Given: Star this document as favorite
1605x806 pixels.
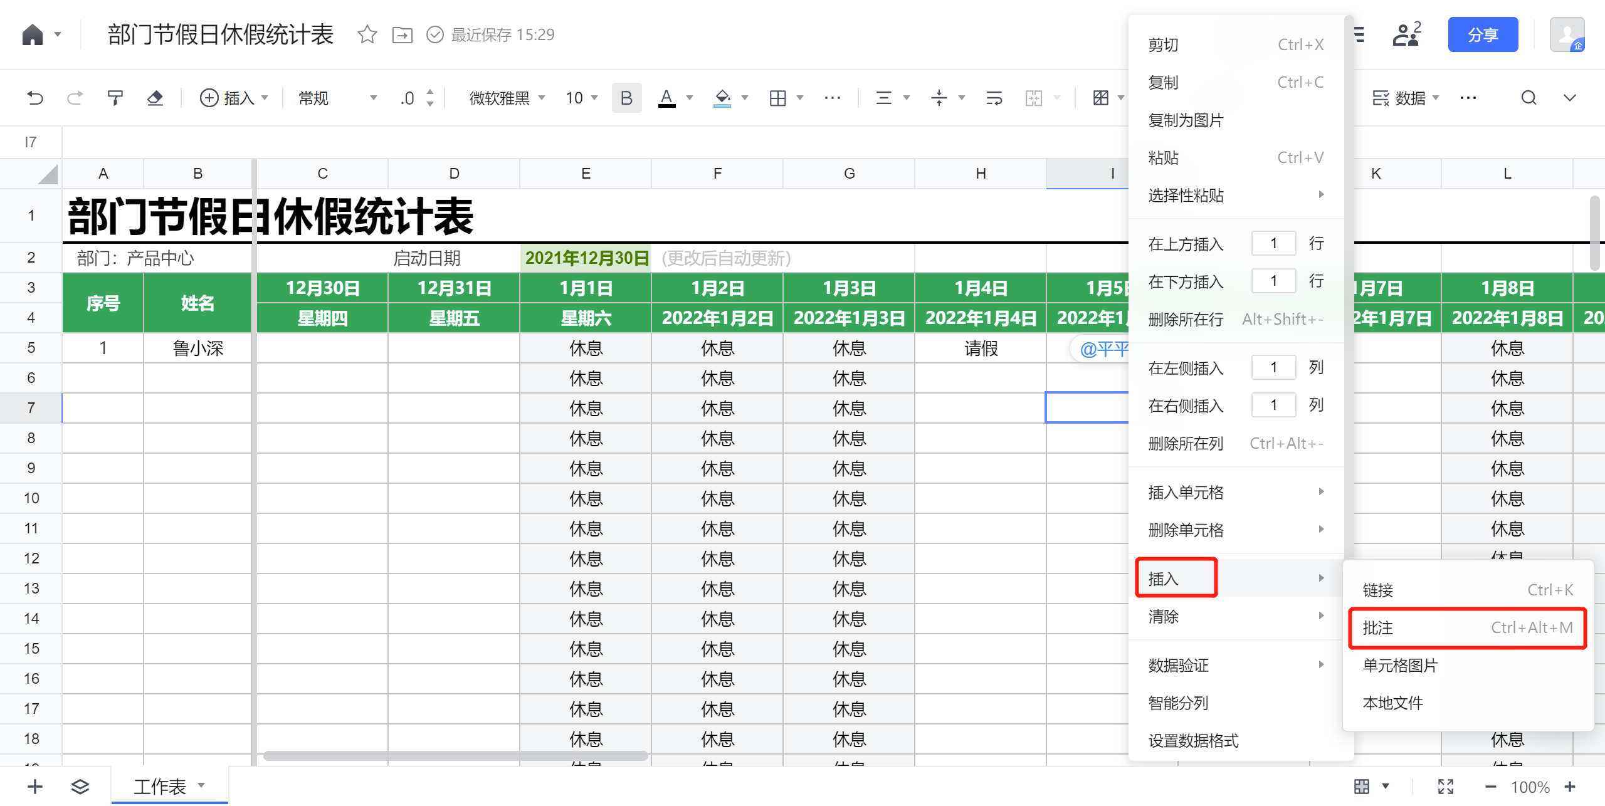Looking at the screenshot, I should 367,34.
